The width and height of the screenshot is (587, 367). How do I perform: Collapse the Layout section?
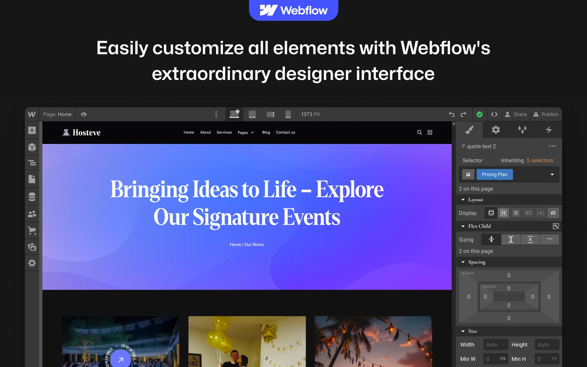tap(463, 200)
